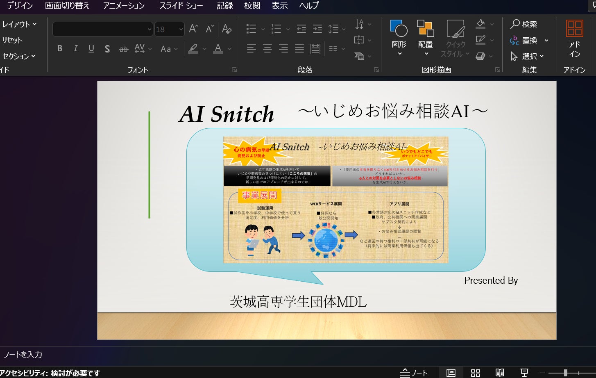
Task: Click the Bold formatting icon
Action: [60, 49]
